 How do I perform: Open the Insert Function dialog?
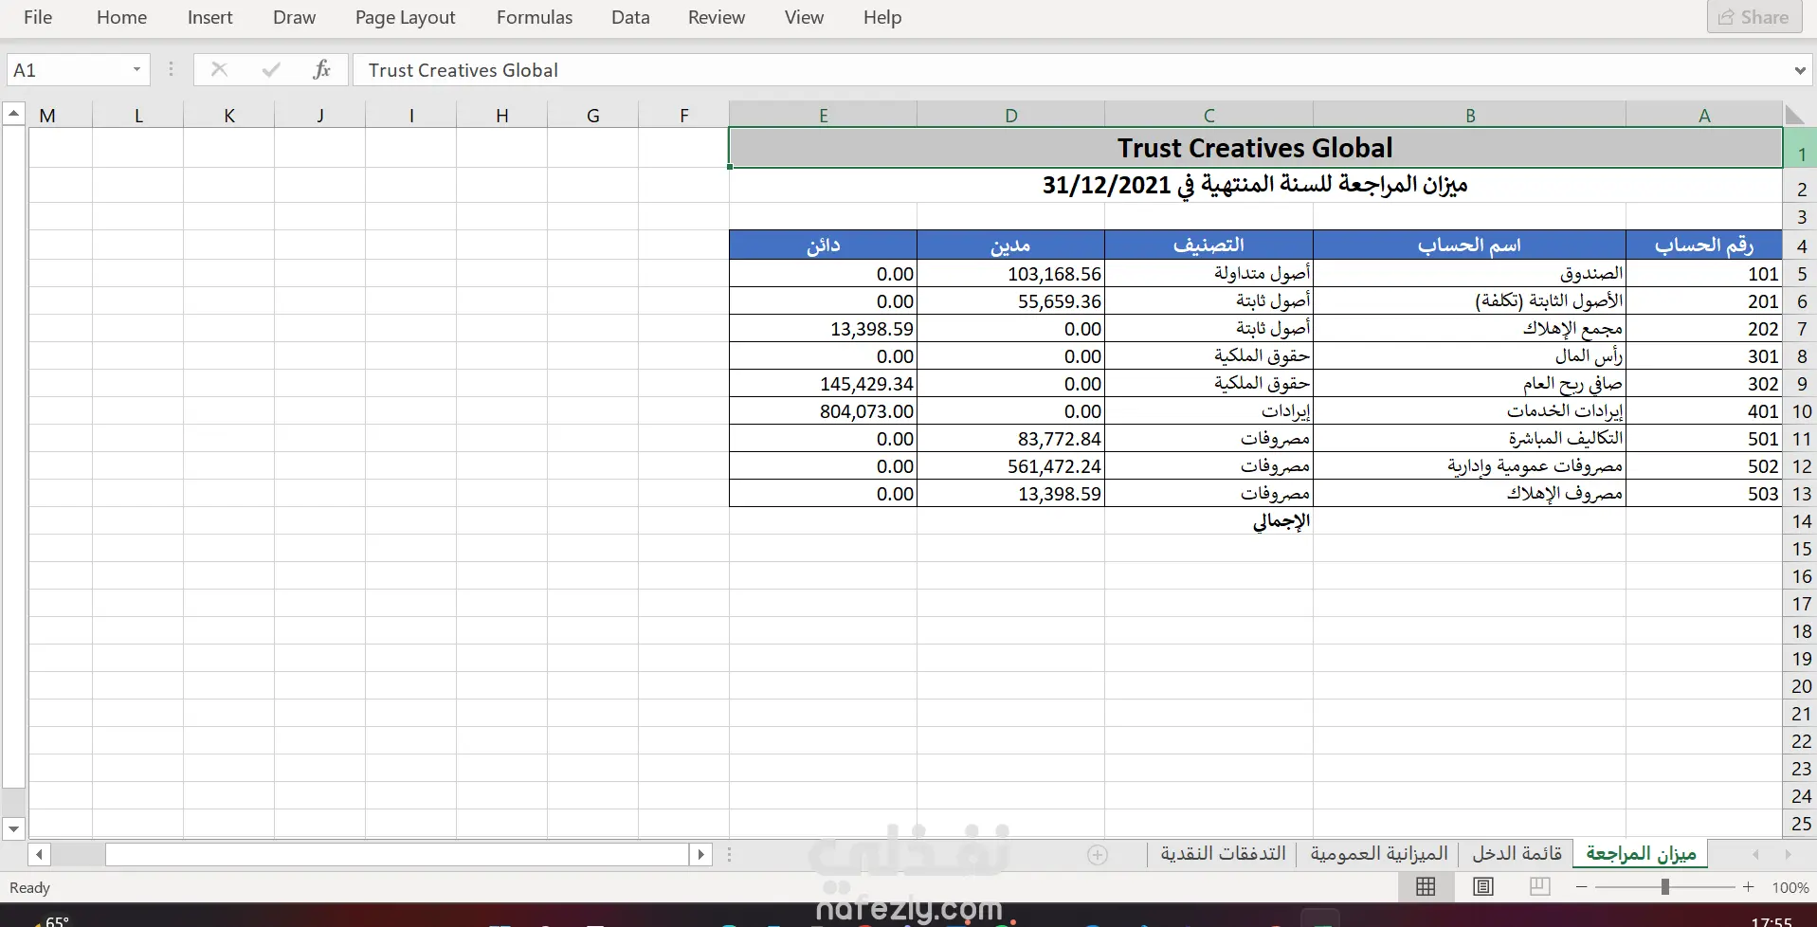click(322, 69)
